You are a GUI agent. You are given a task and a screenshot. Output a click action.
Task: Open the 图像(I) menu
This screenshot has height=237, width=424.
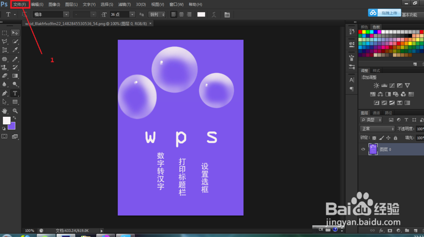click(x=54, y=4)
